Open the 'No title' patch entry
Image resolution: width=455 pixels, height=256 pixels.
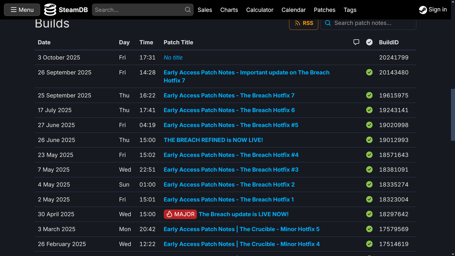[173, 58]
